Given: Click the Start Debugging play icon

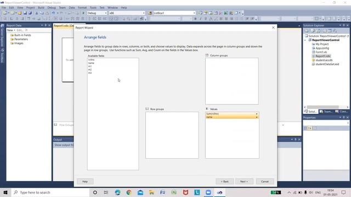Looking at the screenshot, I should point(83,13).
